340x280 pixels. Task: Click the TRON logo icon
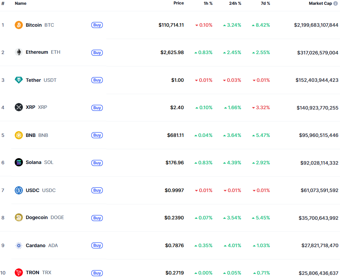[x=19, y=273]
